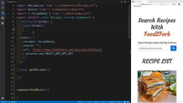Click line number 8 in the gutter
183x103 pixels.
pyautogui.click(x=13, y=29)
